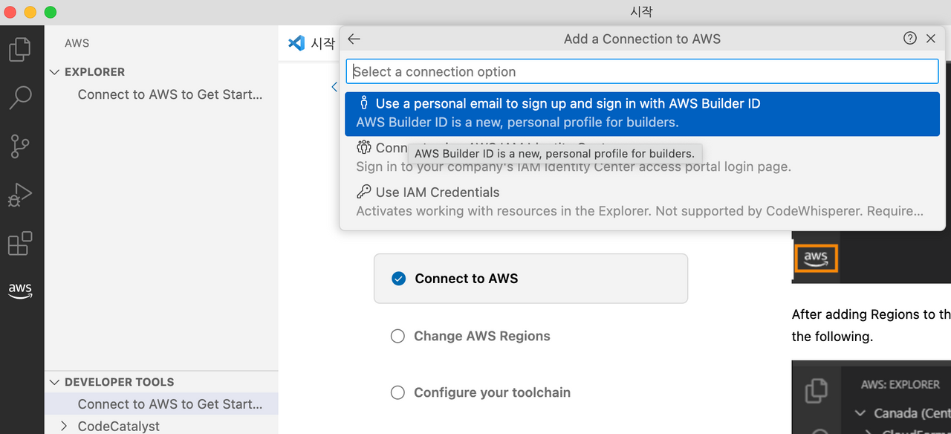Collapse the EXPLORER section
Viewport: 951px width, 434px height.
coord(54,72)
